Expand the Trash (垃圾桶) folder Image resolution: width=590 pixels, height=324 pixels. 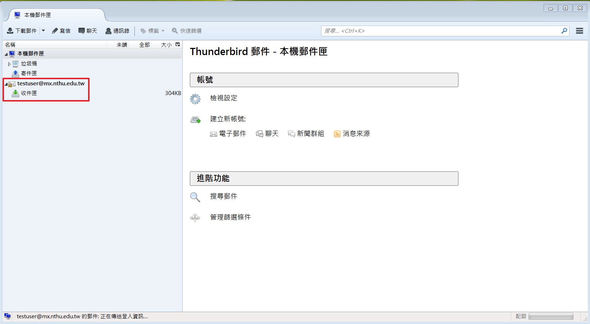point(9,64)
